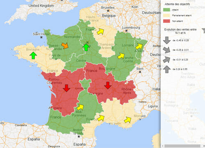Click the yellow arrow above Champagne-Ardenne

[100, 31]
